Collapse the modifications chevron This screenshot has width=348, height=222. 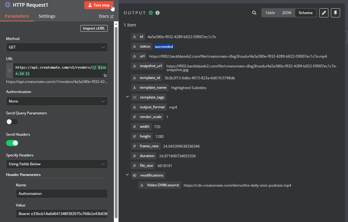tap(127, 175)
